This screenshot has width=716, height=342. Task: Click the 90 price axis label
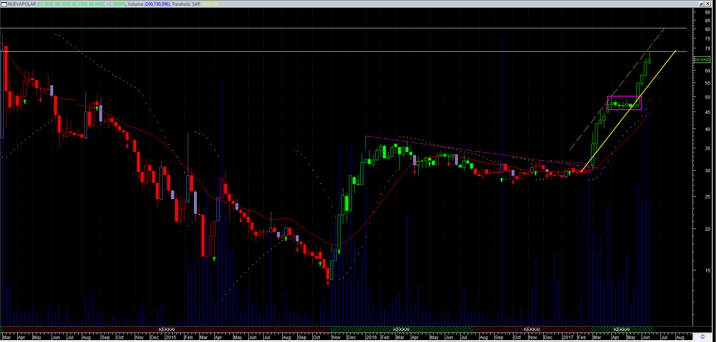(x=707, y=12)
